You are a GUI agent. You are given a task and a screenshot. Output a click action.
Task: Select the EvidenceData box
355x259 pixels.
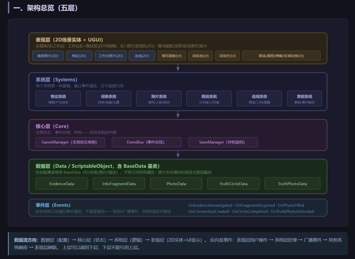(61, 183)
